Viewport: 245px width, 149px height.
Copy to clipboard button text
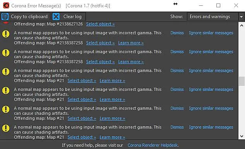click(x=29, y=17)
